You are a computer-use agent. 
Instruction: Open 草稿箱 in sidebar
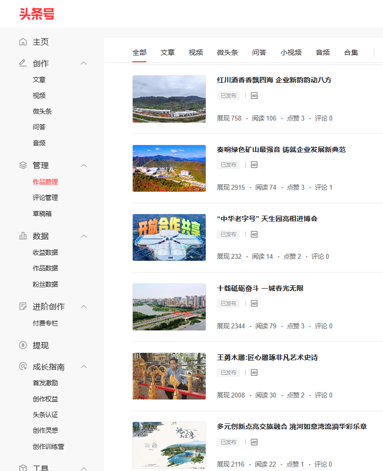[42, 214]
